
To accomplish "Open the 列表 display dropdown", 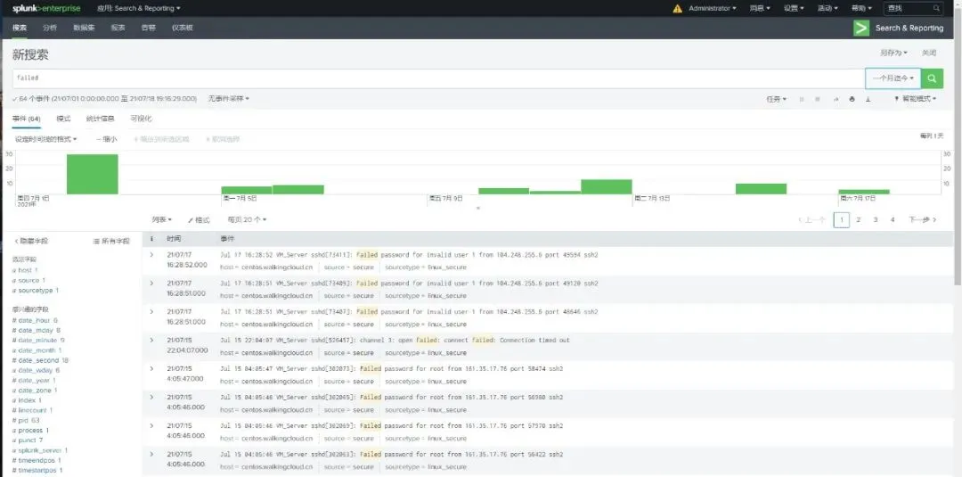I will pos(161,219).
